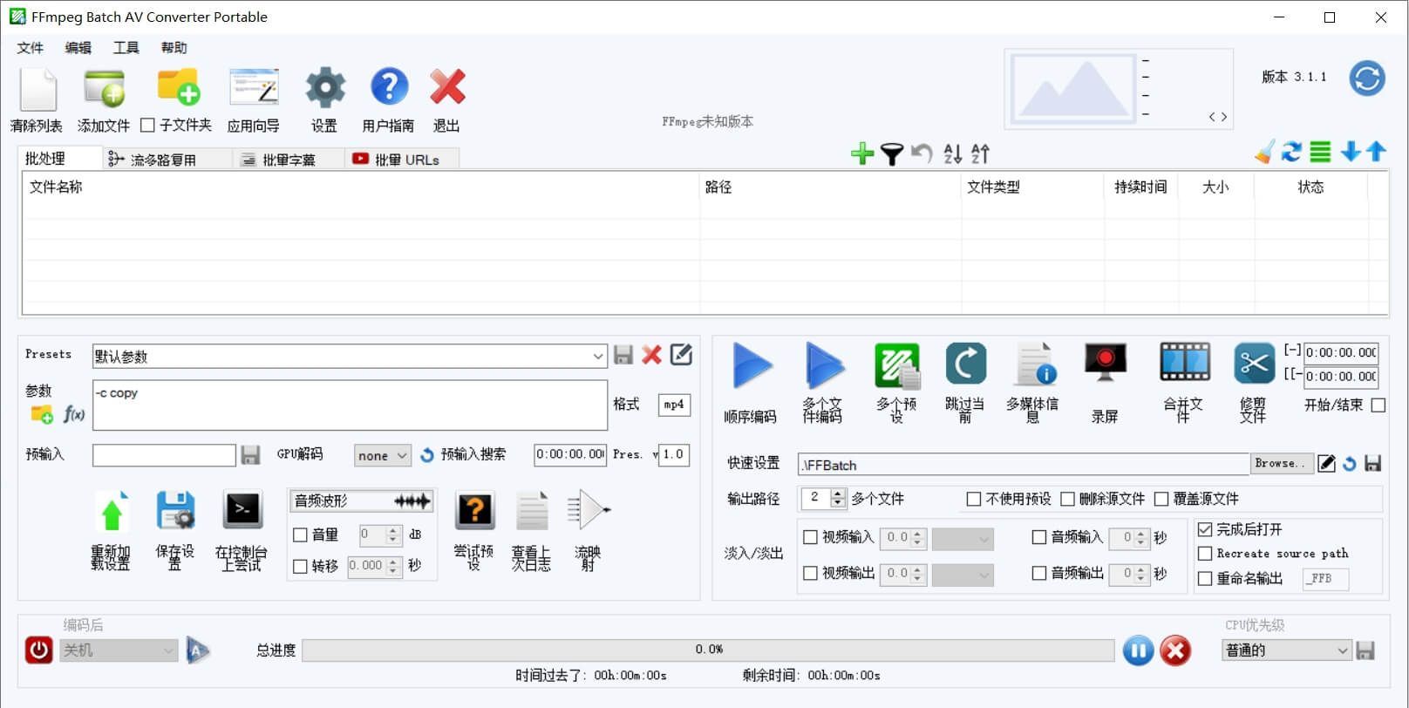This screenshot has height=708, width=1409.
Task: Click the blue update check icon
Action: pyautogui.click(x=1367, y=78)
